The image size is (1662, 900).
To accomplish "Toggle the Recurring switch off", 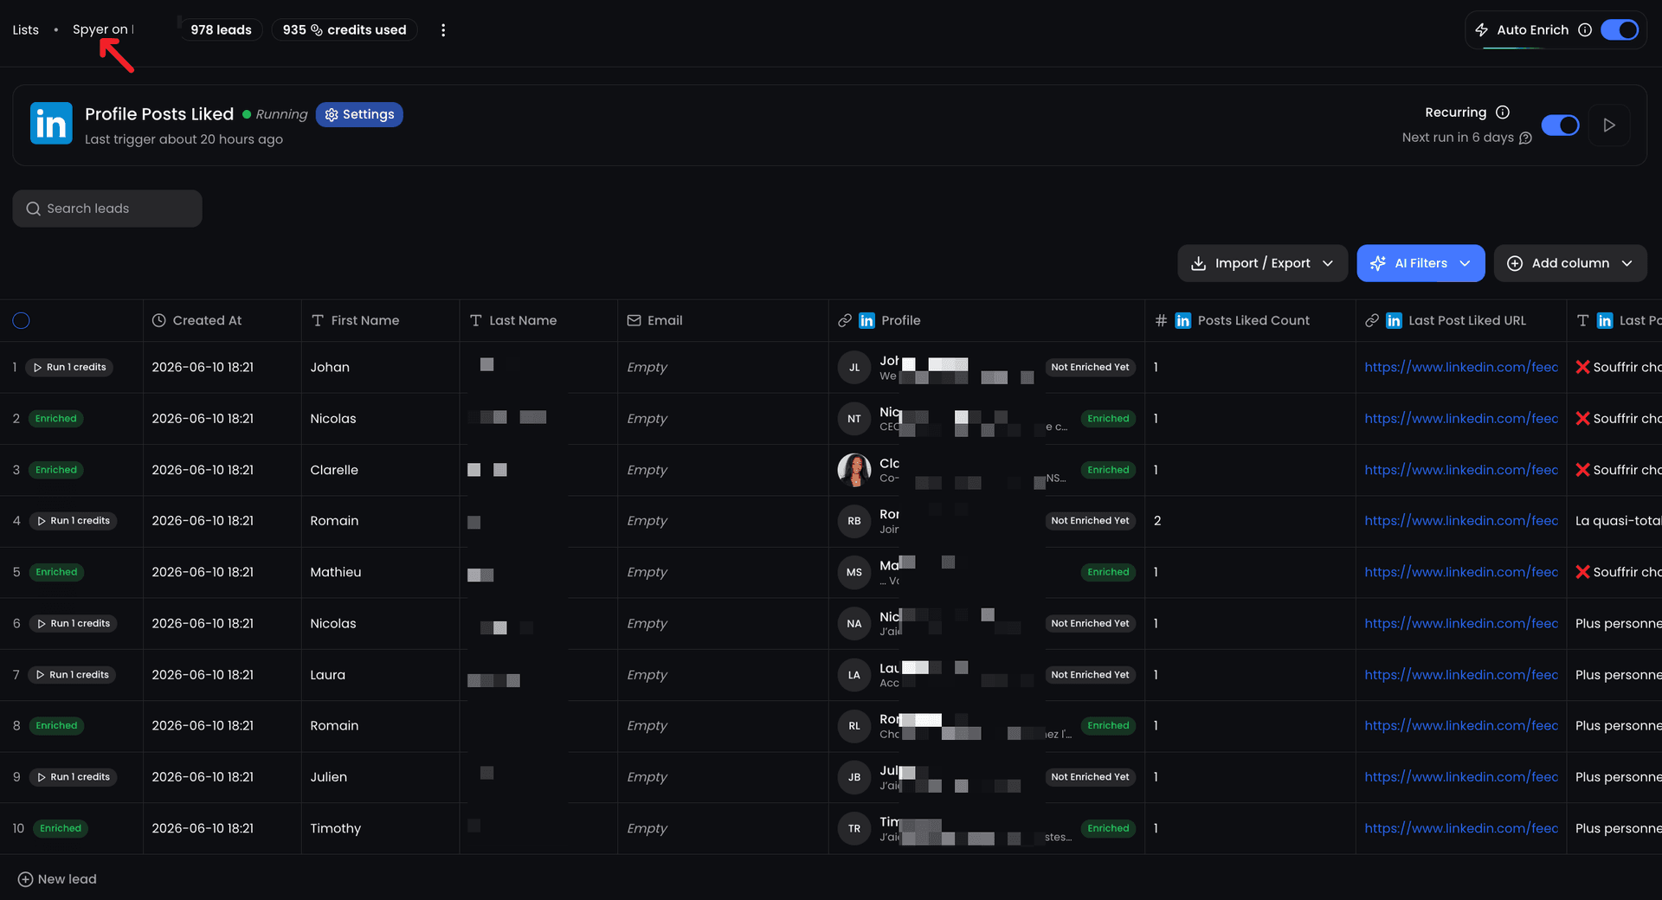I will point(1561,125).
